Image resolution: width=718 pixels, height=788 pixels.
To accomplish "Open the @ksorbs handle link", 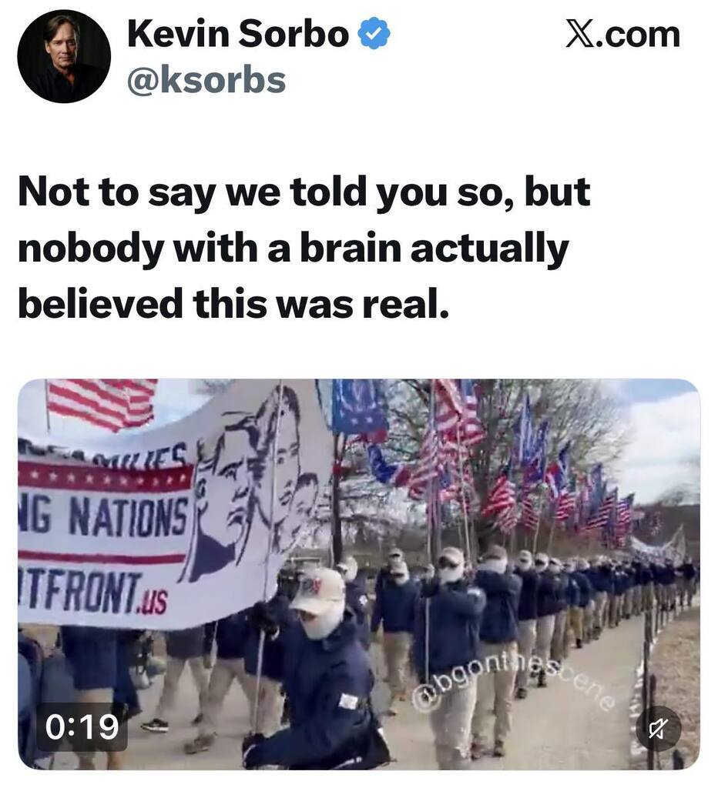I will [206, 80].
